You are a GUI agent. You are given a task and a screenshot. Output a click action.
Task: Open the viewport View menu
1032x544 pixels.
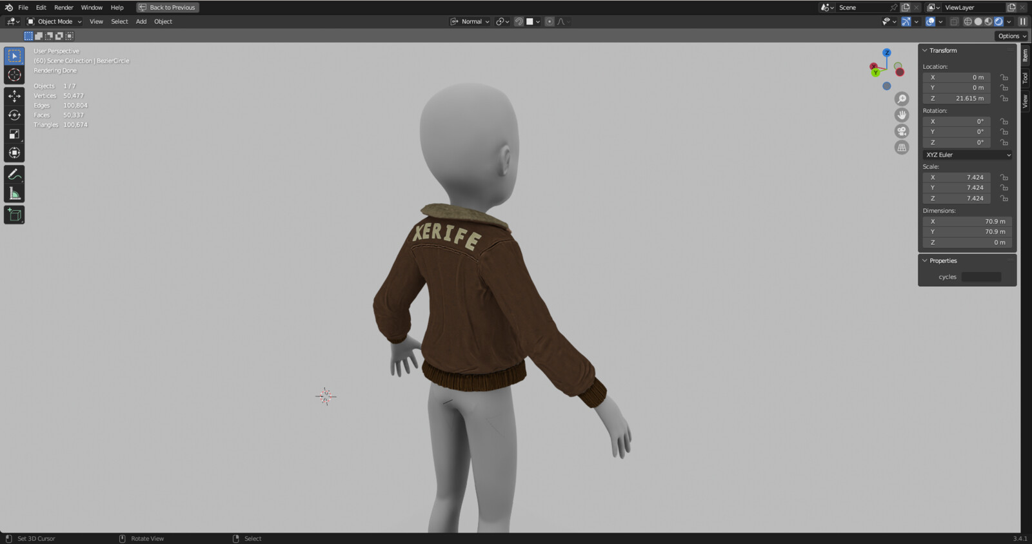96,21
